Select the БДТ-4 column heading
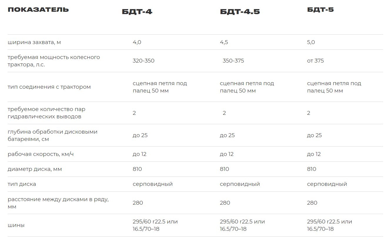 pos(137,12)
